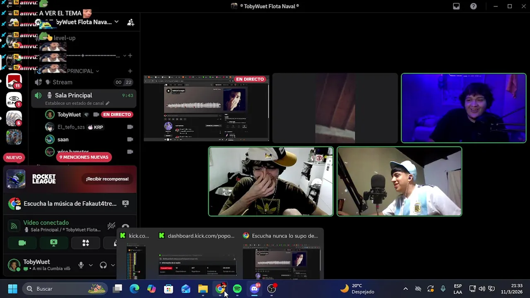This screenshot has height=298, width=530.
Task: Open the Marlboro-logo server with 11 notifications
Action: click(x=14, y=81)
